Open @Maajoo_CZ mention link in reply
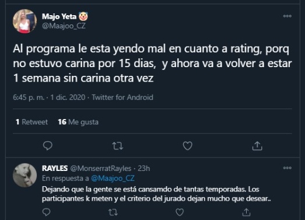Image resolution: width=305 pixels, height=220 pixels. click(113, 178)
